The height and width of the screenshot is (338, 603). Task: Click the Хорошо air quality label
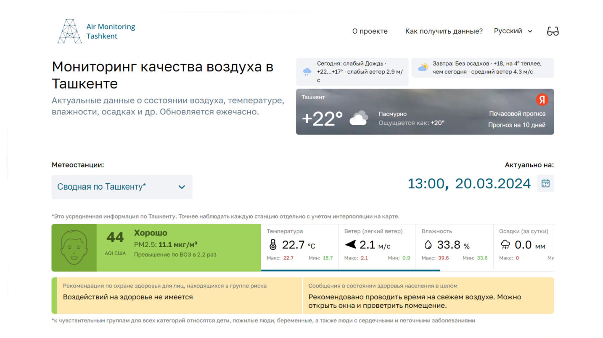click(151, 233)
